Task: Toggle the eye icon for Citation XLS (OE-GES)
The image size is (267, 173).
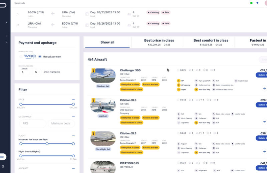Action: pyautogui.click(x=264, y=122)
